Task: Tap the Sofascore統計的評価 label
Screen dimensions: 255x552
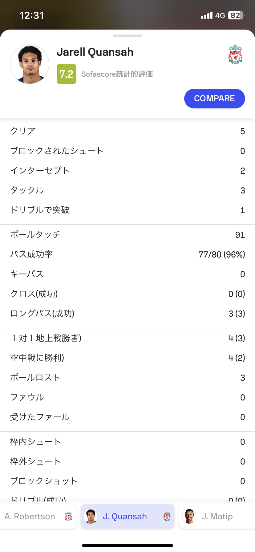Action: [x=117, y=74]
